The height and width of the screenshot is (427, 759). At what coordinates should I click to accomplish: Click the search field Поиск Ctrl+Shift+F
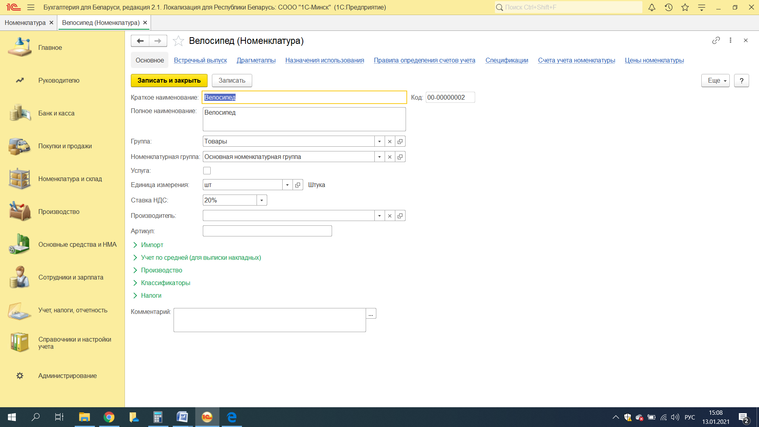(x=568, y=7)
